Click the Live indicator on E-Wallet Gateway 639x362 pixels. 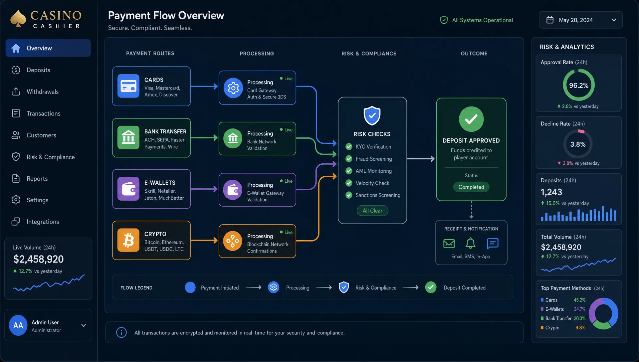point(286,181)
